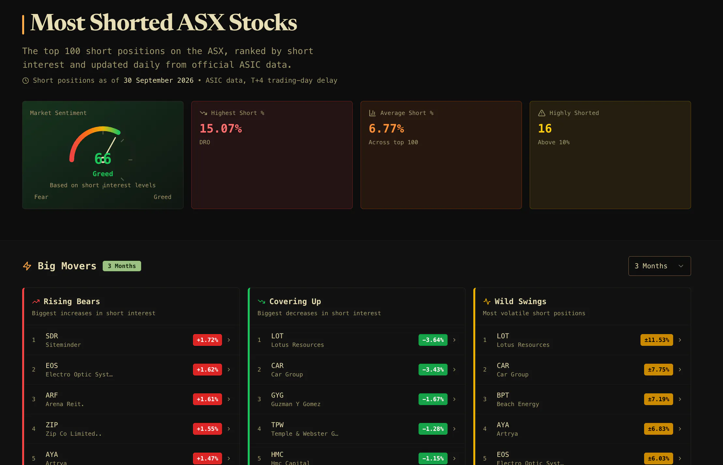Screen dimensions: 723x465
Task: Click the -1.67% badge for GYG
Action: [433, 399]
